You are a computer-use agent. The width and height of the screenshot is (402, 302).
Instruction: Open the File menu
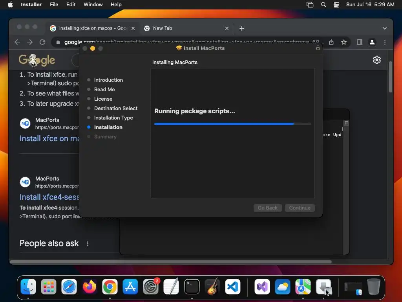coord(54,5)
